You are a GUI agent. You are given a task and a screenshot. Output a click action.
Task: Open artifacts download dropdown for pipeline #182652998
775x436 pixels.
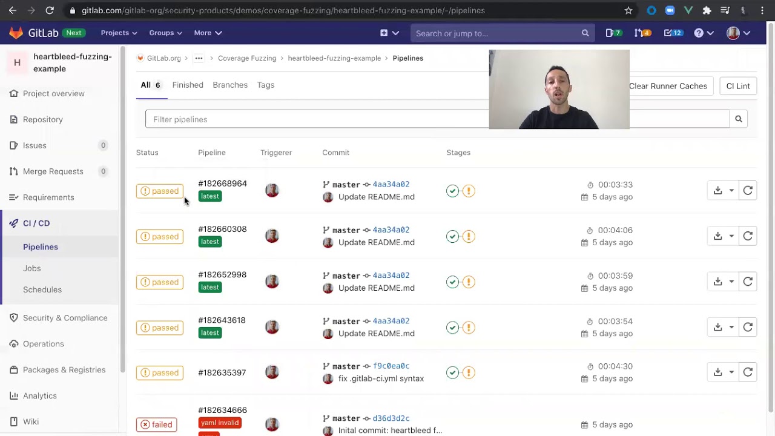(723, 282)
